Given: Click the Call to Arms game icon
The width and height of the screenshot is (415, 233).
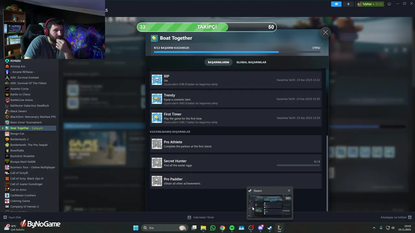Looking at the screenshot, I should tap(7, 190).
